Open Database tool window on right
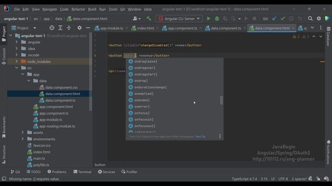This screenshot has width=332, height=186. coord(328,37)
